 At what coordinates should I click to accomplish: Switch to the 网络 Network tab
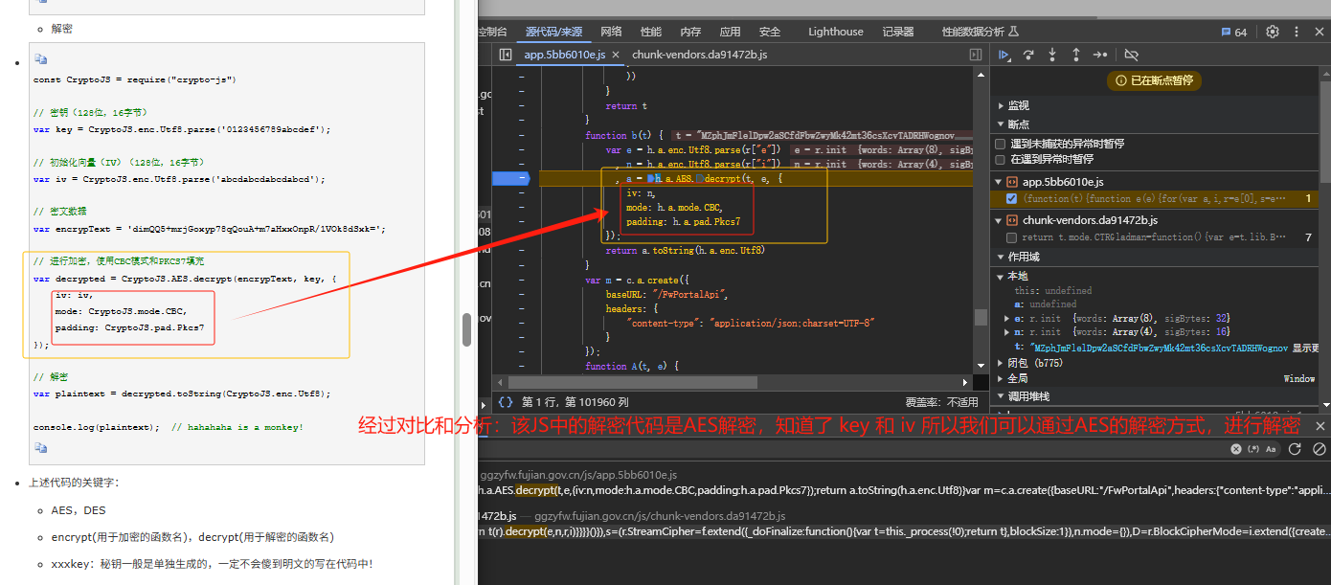coord(611,32)
